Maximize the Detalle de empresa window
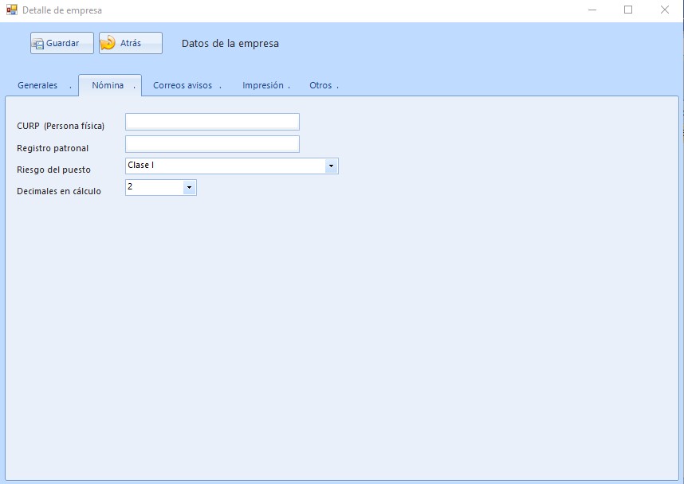The width and height of the screenshot is (684, 484). tap(628, 10)
